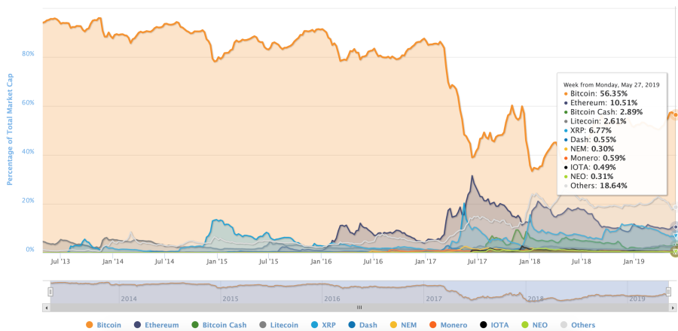Click the Monero legend label text

[454, 325]
